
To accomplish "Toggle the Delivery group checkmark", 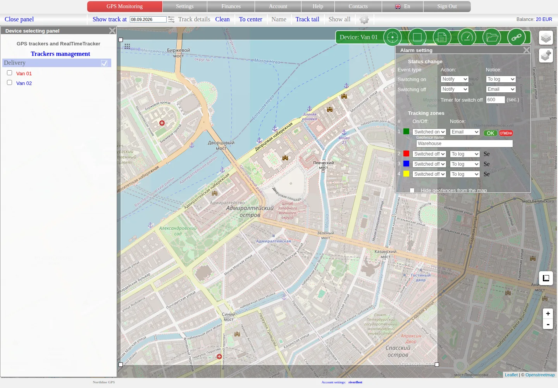I will click(x=104, y=63).
